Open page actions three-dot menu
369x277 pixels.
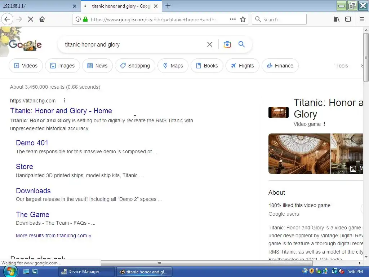coord(233,19)
